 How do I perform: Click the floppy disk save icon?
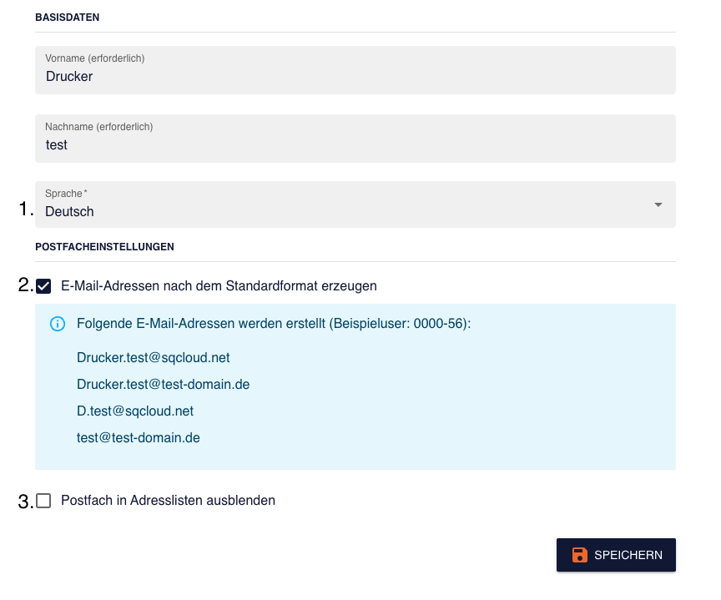click(x=579, y=555)
